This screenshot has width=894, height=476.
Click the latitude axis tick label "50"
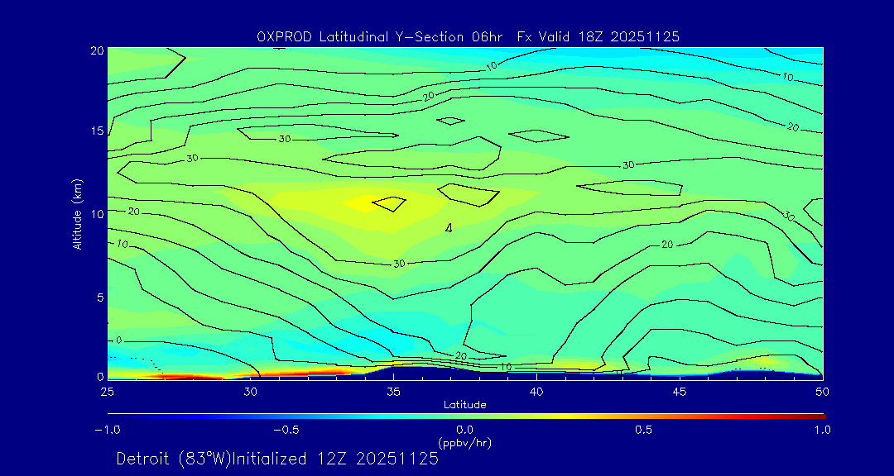822,393
